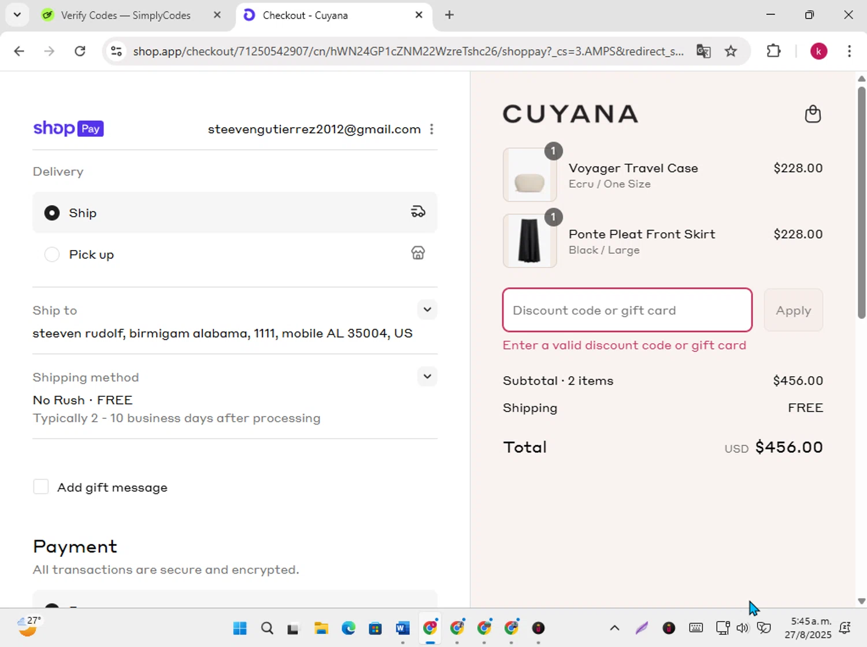Open Windows Start menu
The image size is (867, 647).
point(240,628)
